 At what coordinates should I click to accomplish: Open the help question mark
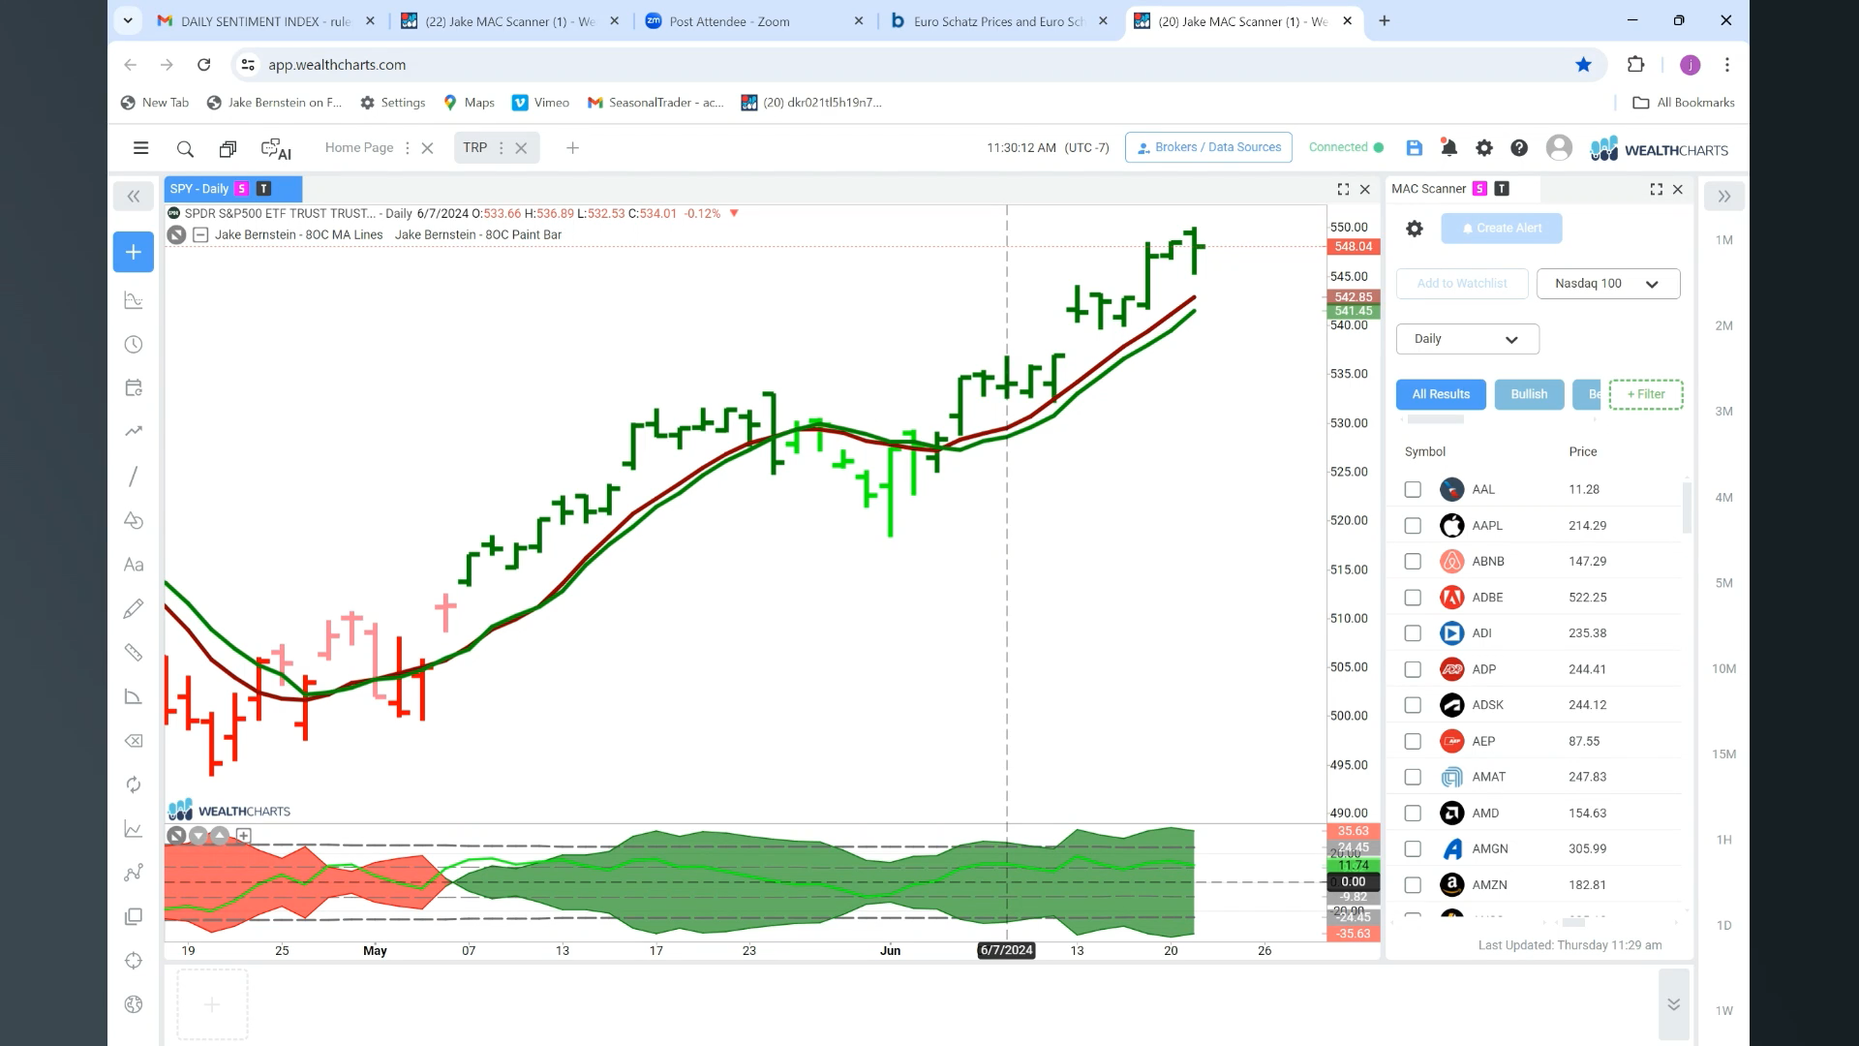point(1519,148)
